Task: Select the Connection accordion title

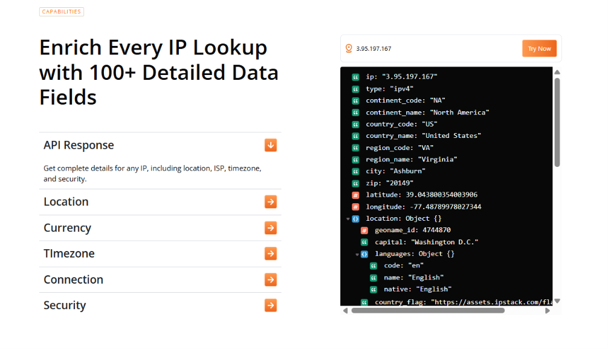Action: (73, 279)
